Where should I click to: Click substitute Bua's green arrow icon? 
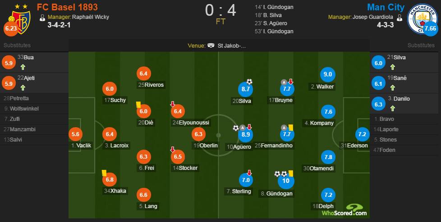point(21,67)
